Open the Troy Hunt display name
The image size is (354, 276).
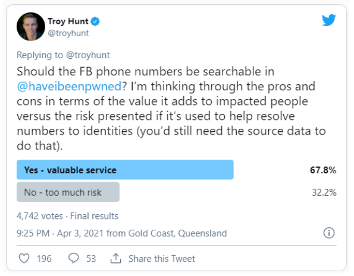click(x=68, y=21)
